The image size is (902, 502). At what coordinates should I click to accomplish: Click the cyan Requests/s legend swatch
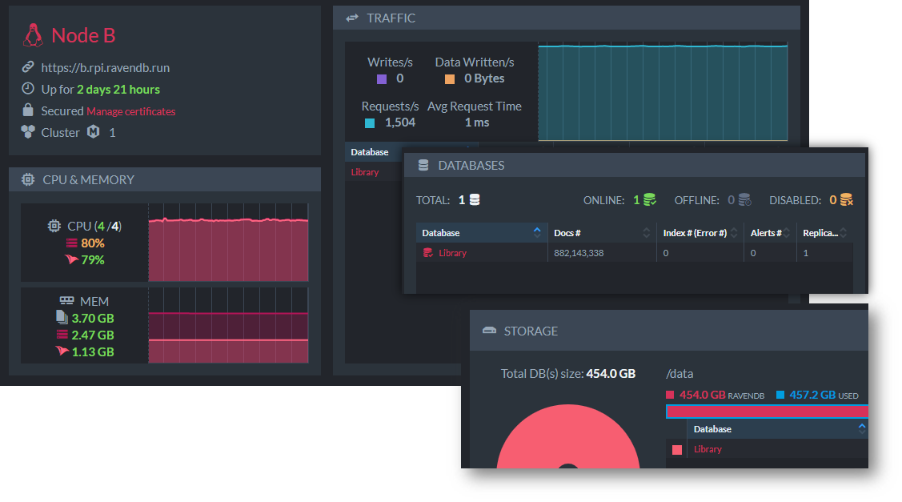click(370, 123)
